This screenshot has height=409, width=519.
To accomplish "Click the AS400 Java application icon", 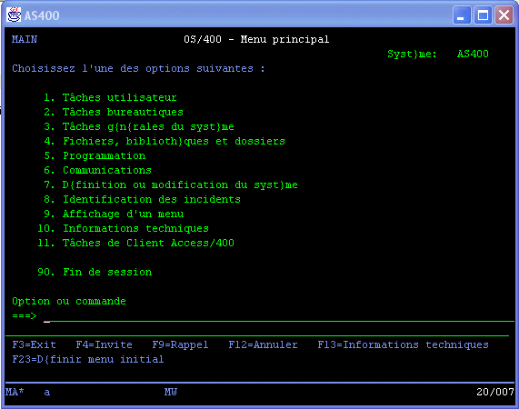I will pos(14,15).
